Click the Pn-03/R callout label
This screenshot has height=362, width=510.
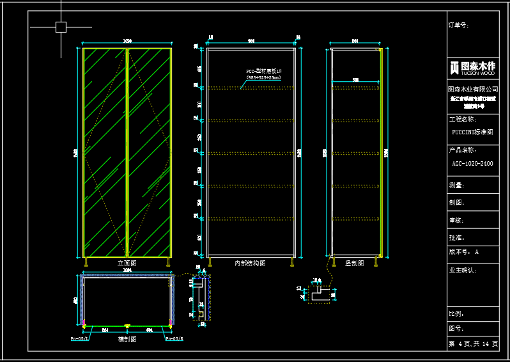pos(174,338)
